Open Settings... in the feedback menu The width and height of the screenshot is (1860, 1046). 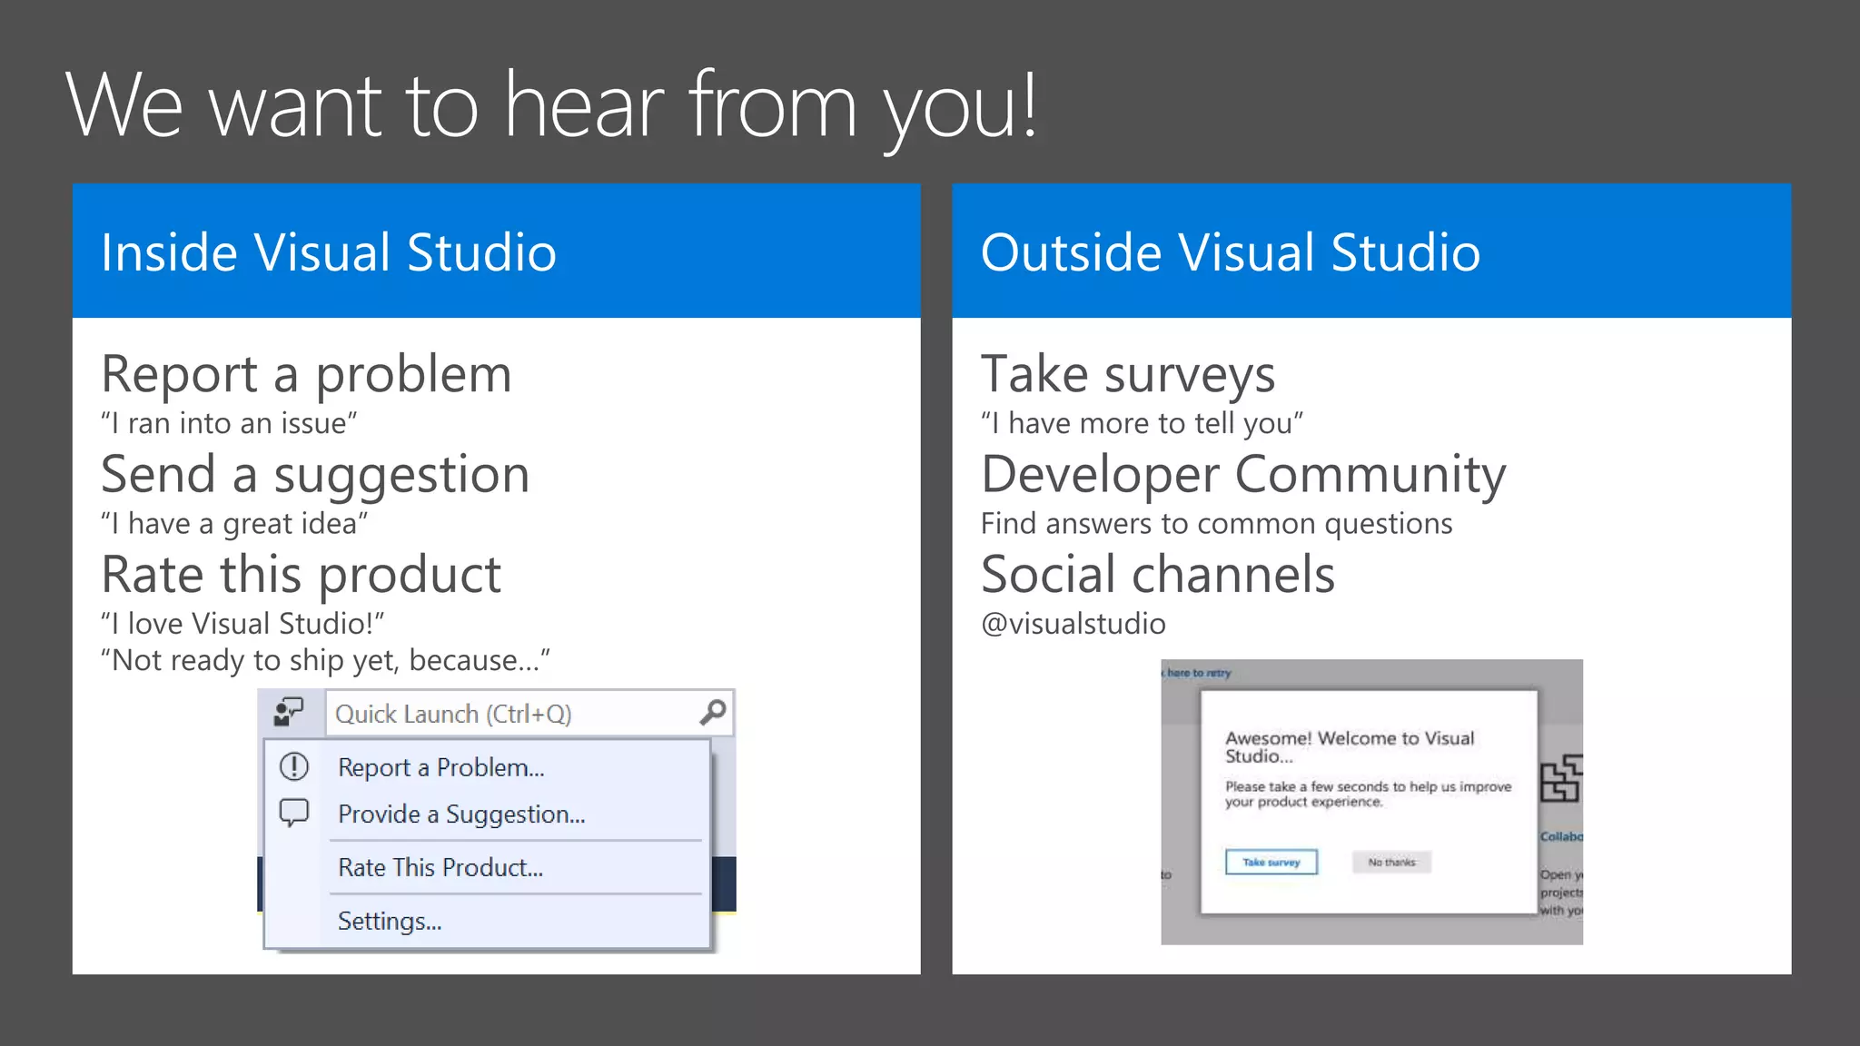(x=390, y=922)
